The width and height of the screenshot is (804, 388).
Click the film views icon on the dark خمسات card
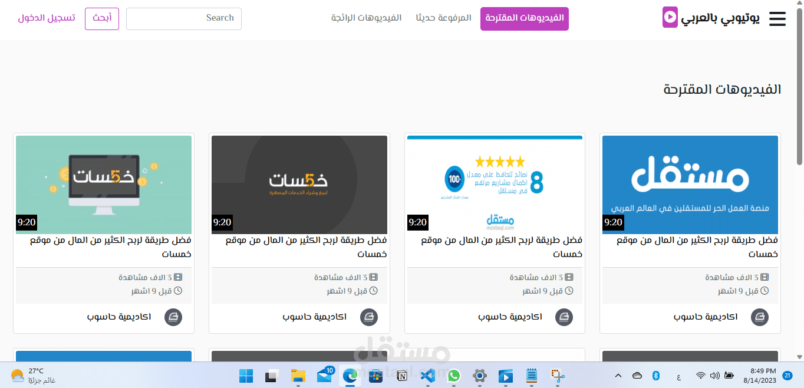pyautogui.click(x=373, y=277)
